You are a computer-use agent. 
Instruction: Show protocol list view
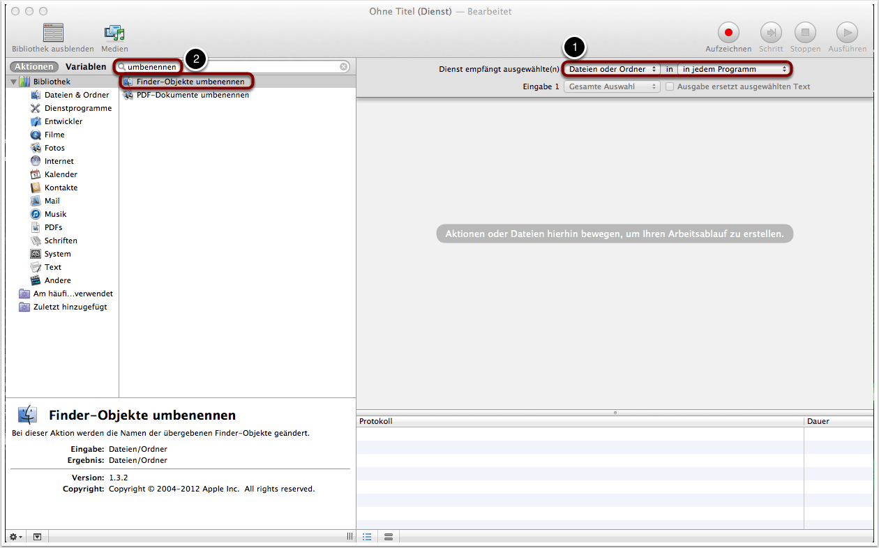point(367,537)
